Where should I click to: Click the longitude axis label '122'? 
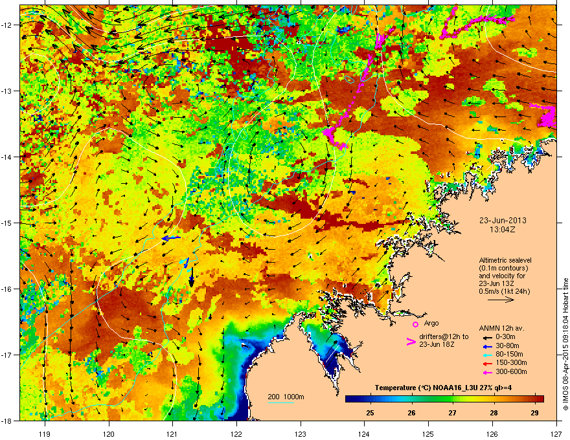[x=236, y=434]
